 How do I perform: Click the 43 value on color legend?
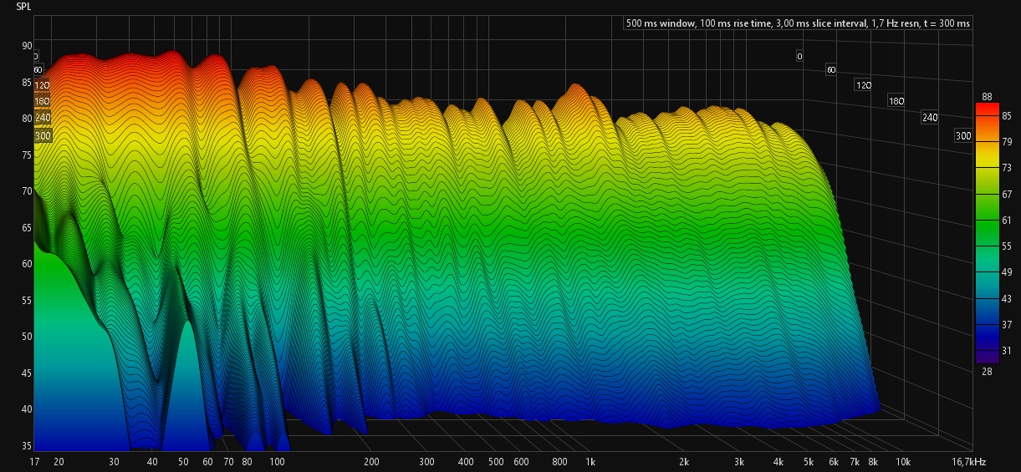tap(1006, 298)
